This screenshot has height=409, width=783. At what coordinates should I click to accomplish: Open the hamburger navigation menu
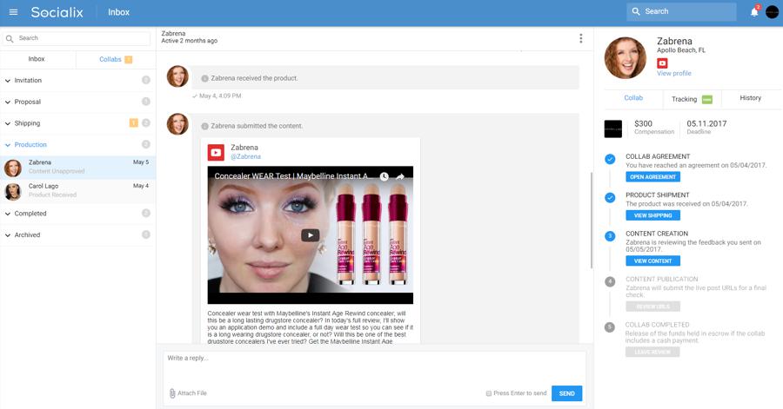coord(13,12)
